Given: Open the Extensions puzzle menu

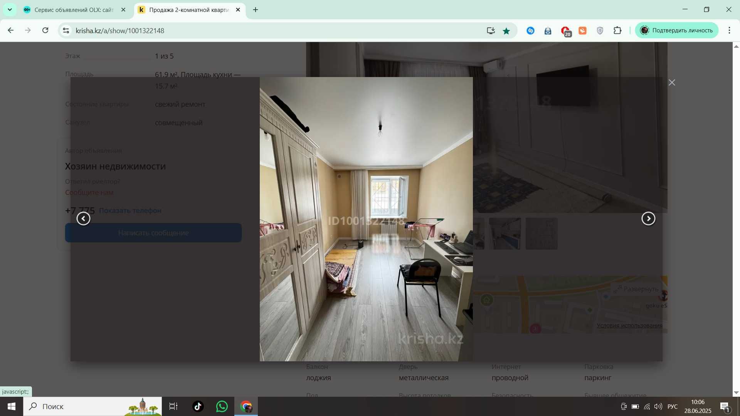Looking at the screenshot, I should coord(617,30).
